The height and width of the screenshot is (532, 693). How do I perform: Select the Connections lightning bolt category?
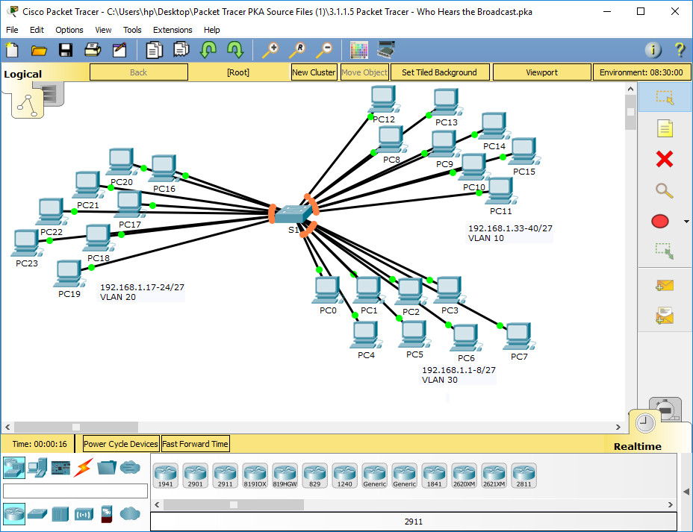click(x=84, y=468)
